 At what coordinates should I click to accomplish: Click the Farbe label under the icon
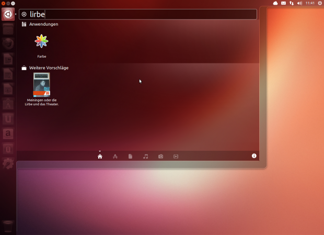[42, 57]
